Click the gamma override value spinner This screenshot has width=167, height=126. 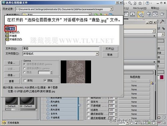pos(51,72)
